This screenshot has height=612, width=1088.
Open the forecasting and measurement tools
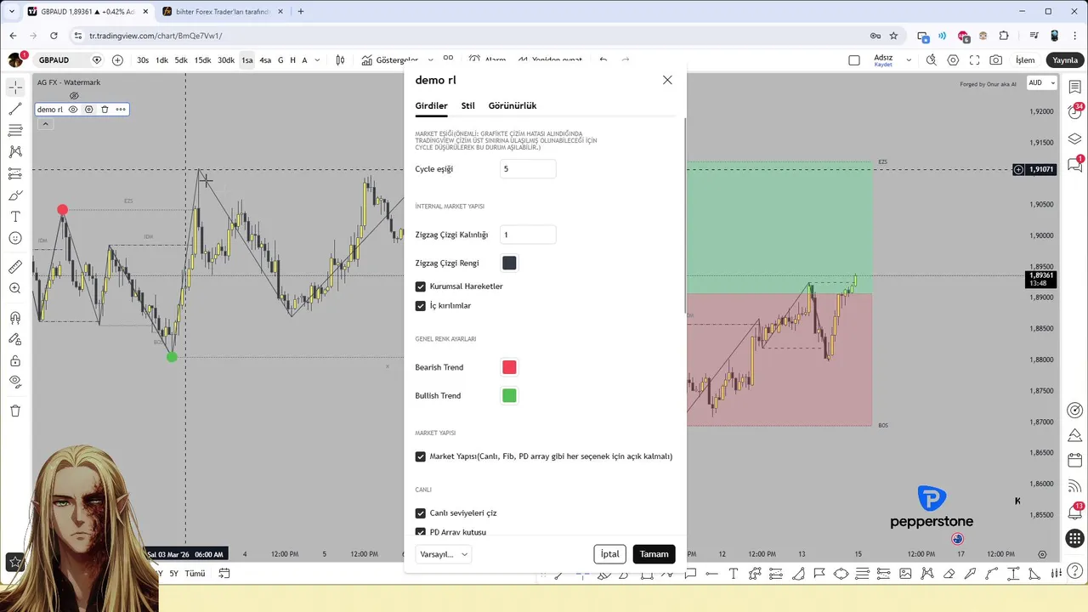(15, 173)
